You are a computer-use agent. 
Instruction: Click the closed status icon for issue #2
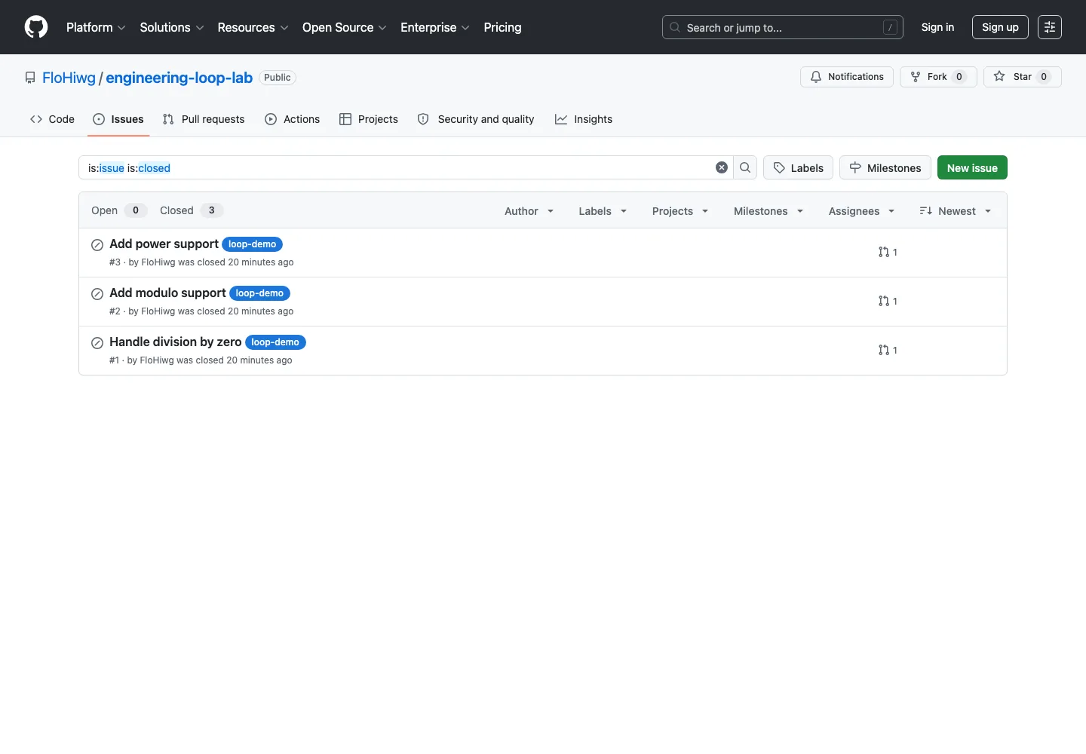(x=97, y=294)
